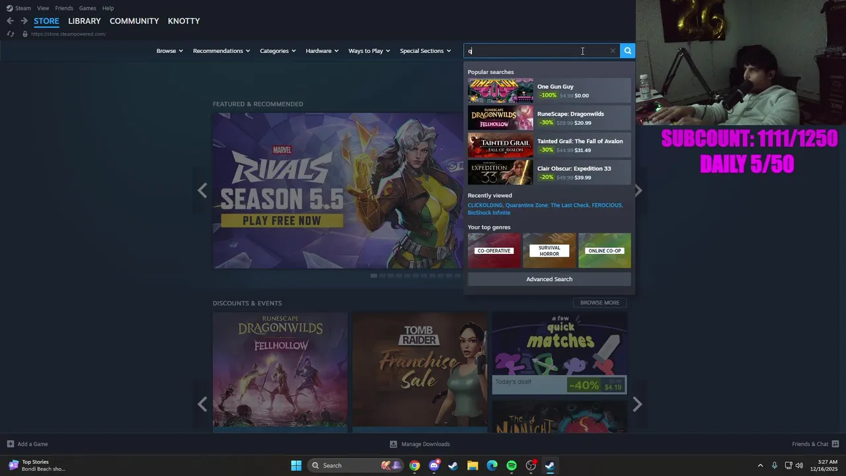Open the Friends menu

(x=64, y=8)
